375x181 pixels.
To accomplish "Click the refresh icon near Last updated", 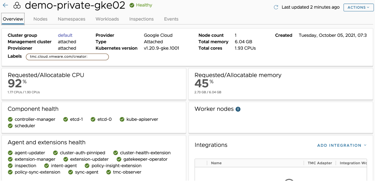I will [276, 7].
